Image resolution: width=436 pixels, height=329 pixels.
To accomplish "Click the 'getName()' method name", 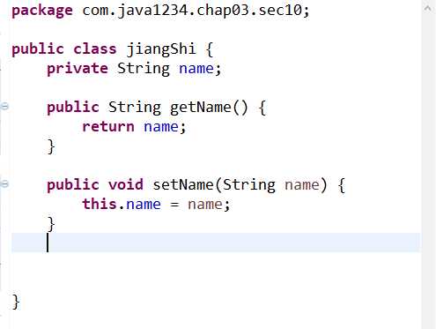I will point(209,107).
